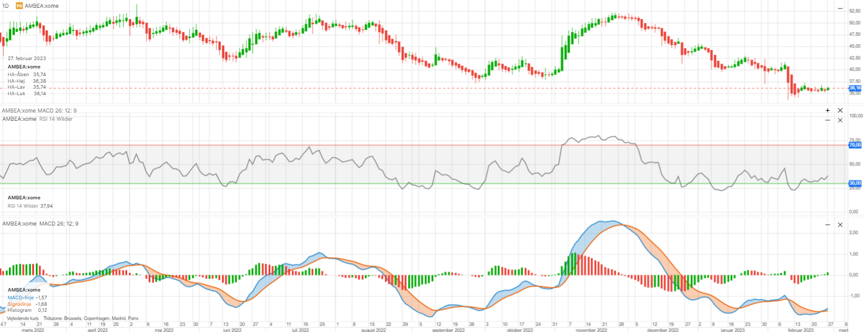Image resolution: width=865 pixels, height=332 pixels.
Task: Click the Vejledende kurs footer text
Action: tap(23, 318)
